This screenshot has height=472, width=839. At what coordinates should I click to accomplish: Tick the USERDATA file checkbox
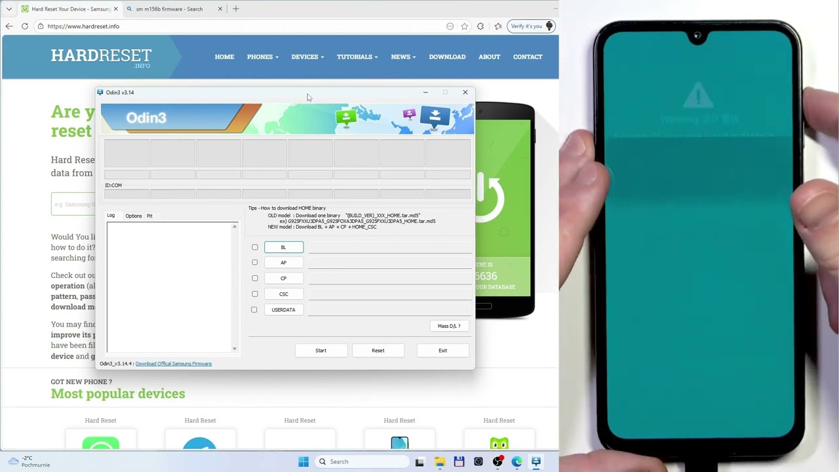tap(254, 309)
